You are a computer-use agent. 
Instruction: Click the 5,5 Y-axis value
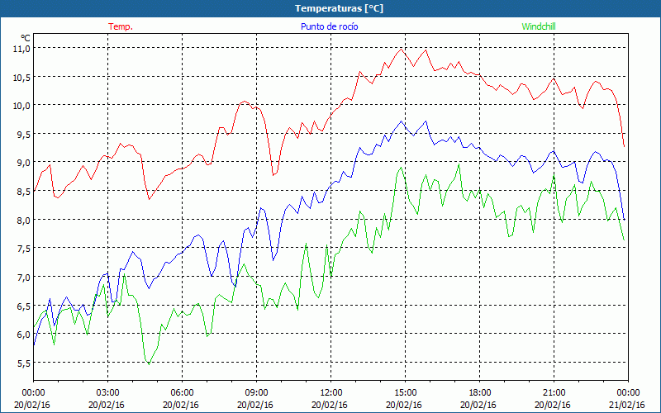(x=23, y=363)
